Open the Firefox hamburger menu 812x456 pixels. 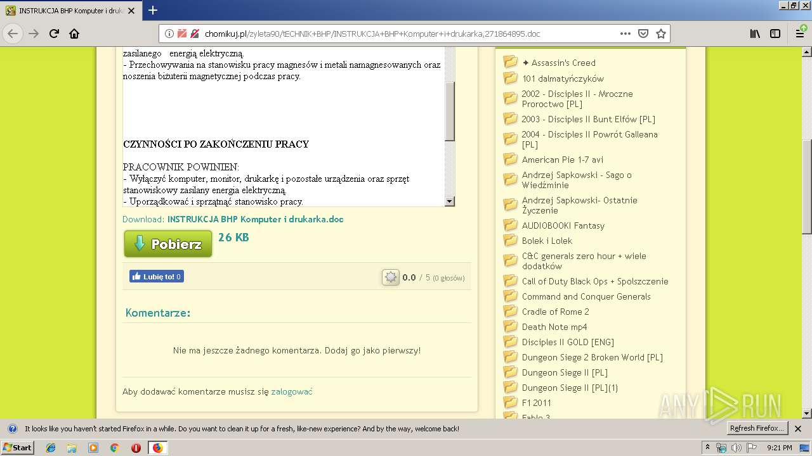[x=801, y=34]
